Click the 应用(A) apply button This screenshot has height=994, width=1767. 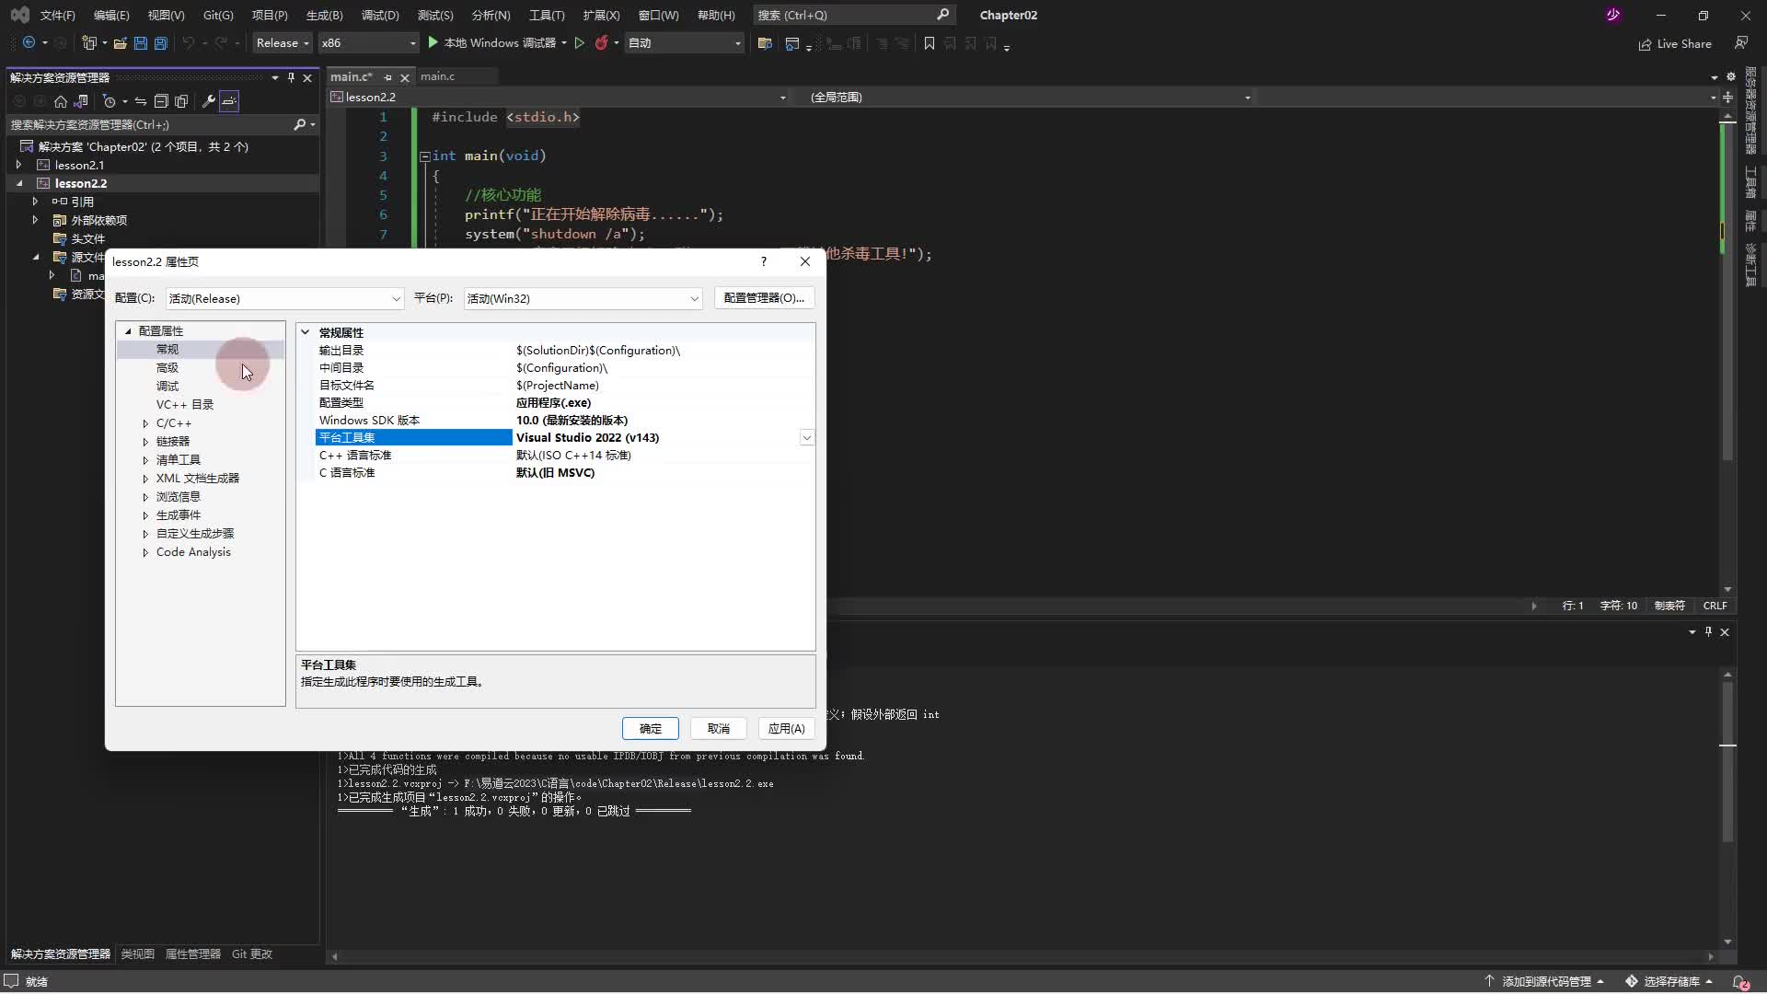[x=787, y=727]
